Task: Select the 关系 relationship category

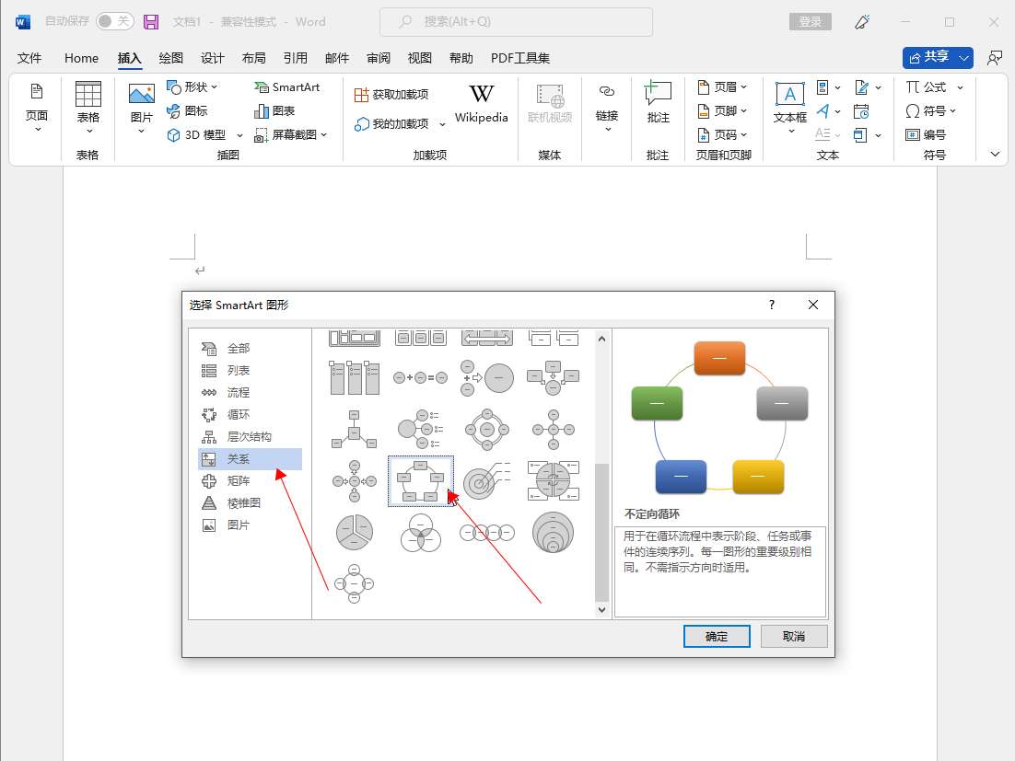Action: pos(250,459)
